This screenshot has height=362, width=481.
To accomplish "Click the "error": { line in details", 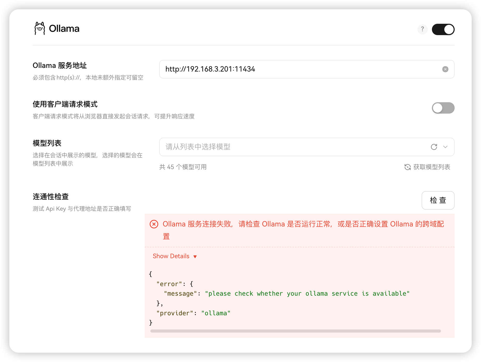I will pyautogui.click(x=175, y=284).
